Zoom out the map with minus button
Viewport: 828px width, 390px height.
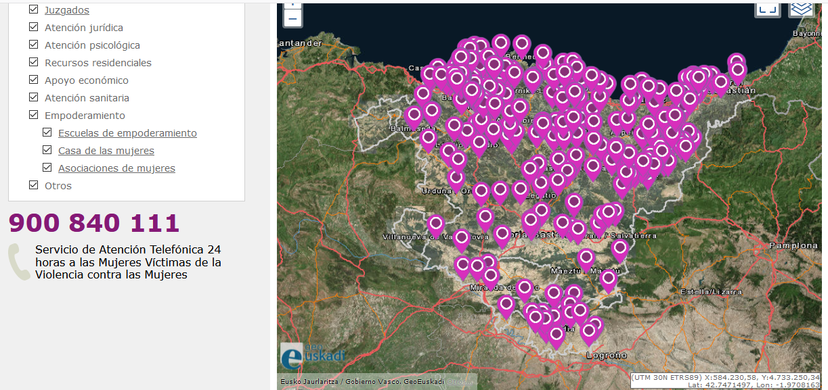(x=292, y=18)
